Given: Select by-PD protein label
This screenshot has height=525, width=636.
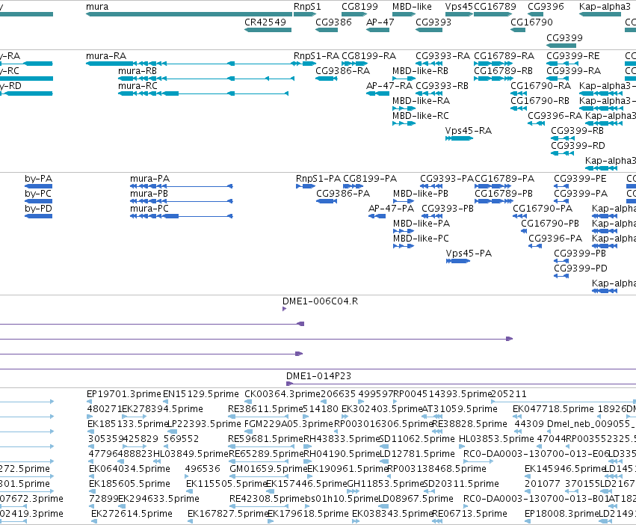Looking at the screenshot, I should 38,209.
